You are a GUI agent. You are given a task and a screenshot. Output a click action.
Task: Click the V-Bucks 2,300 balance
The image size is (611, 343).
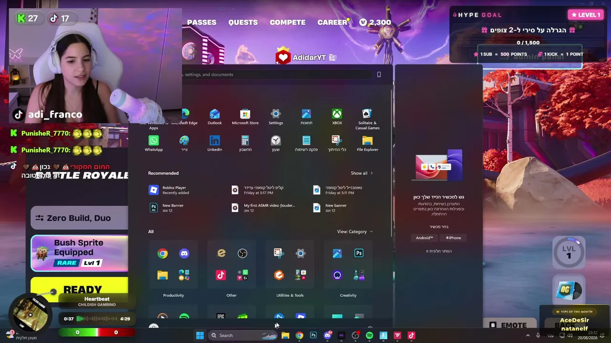pos(375,22)
